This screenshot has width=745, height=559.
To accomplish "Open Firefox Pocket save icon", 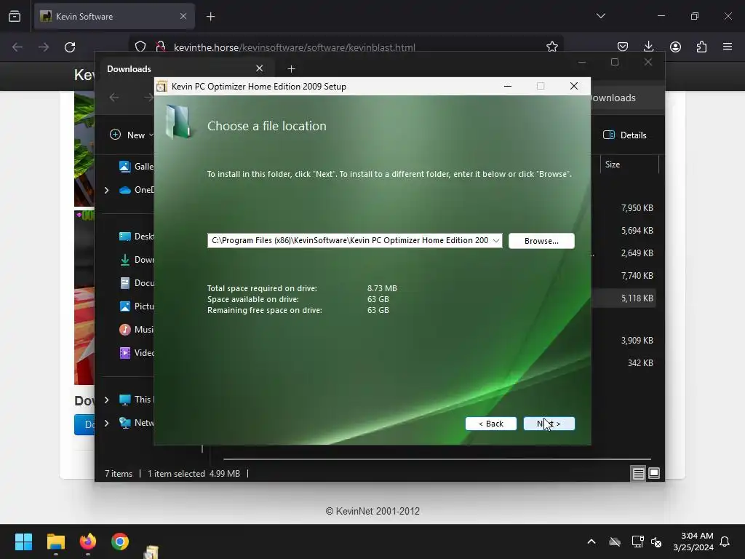I will coord(623,47).
